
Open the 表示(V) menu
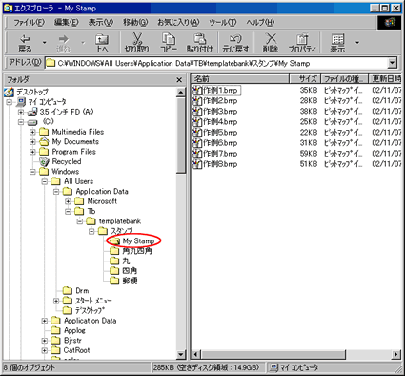pyautogui.click(x=101, y=23)
